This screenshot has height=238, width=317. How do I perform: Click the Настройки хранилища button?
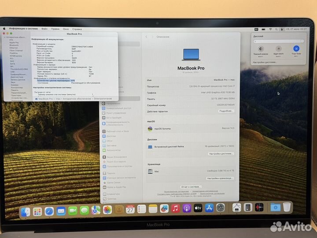tap(220, 178)
